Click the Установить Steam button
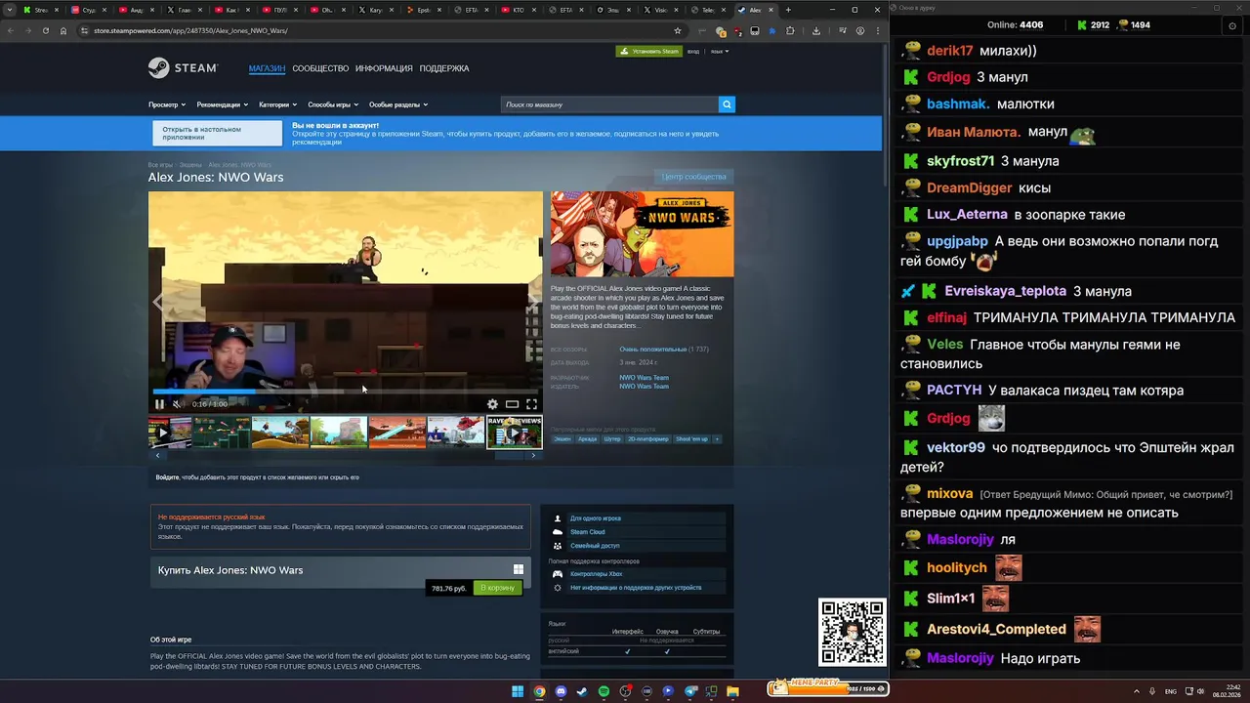 pos(649,51)
